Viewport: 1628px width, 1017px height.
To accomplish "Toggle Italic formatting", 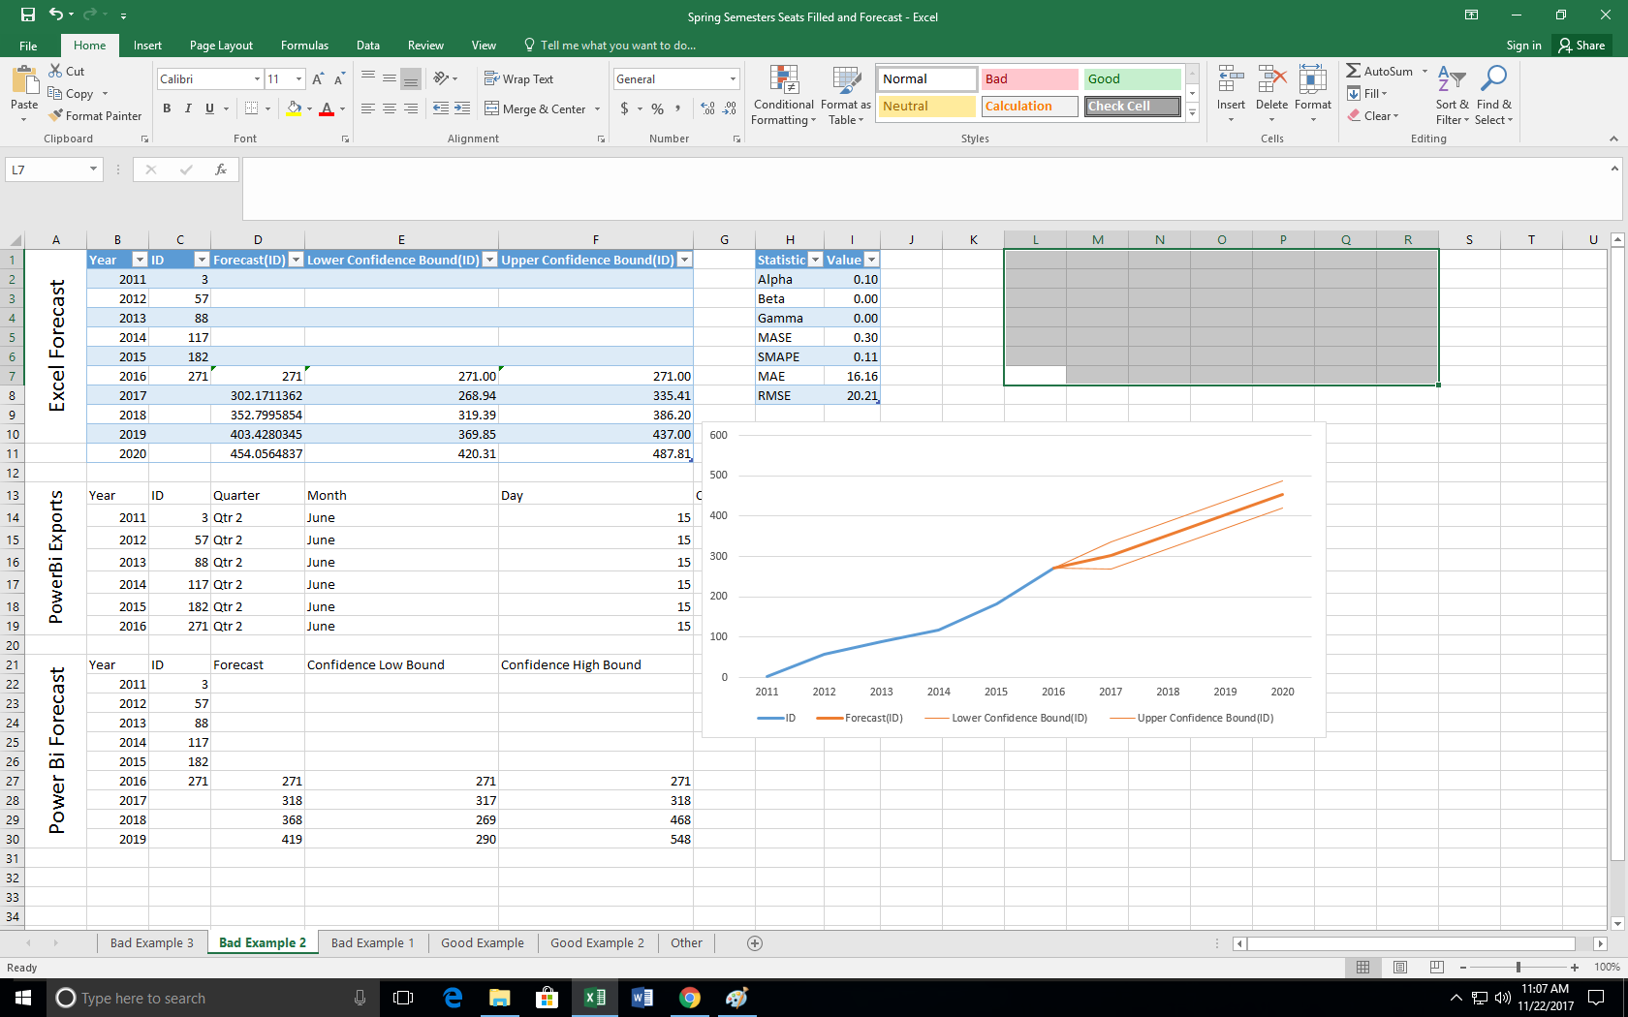I will coord(188,108).
